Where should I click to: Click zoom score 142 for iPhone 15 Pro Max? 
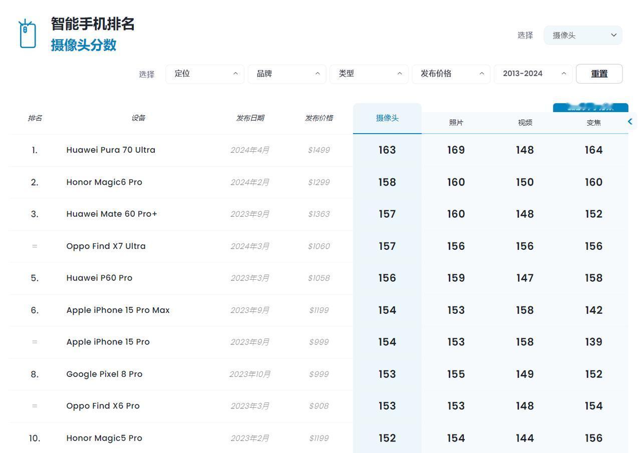[x=593, y=310]
